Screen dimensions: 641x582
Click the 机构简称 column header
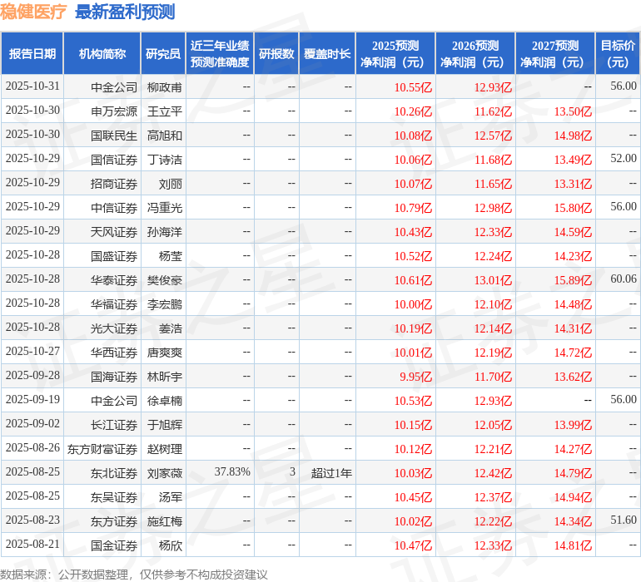tap(102, 54)
